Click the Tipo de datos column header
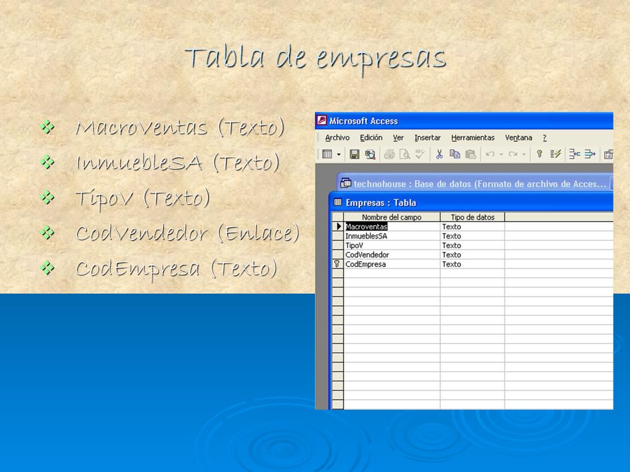 pos(472,217)
